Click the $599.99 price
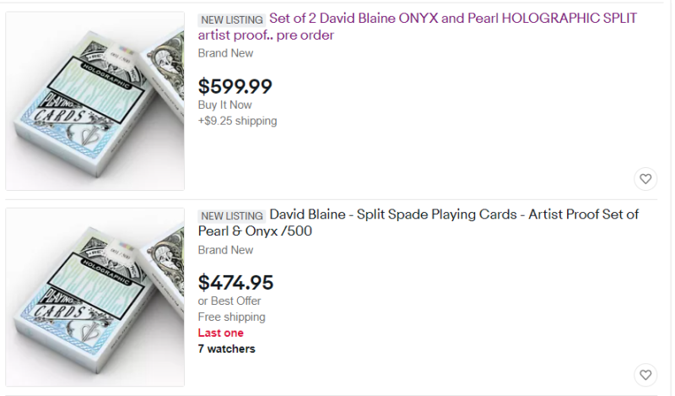This screenshot has width=675, height=396. tap(235, 86)
